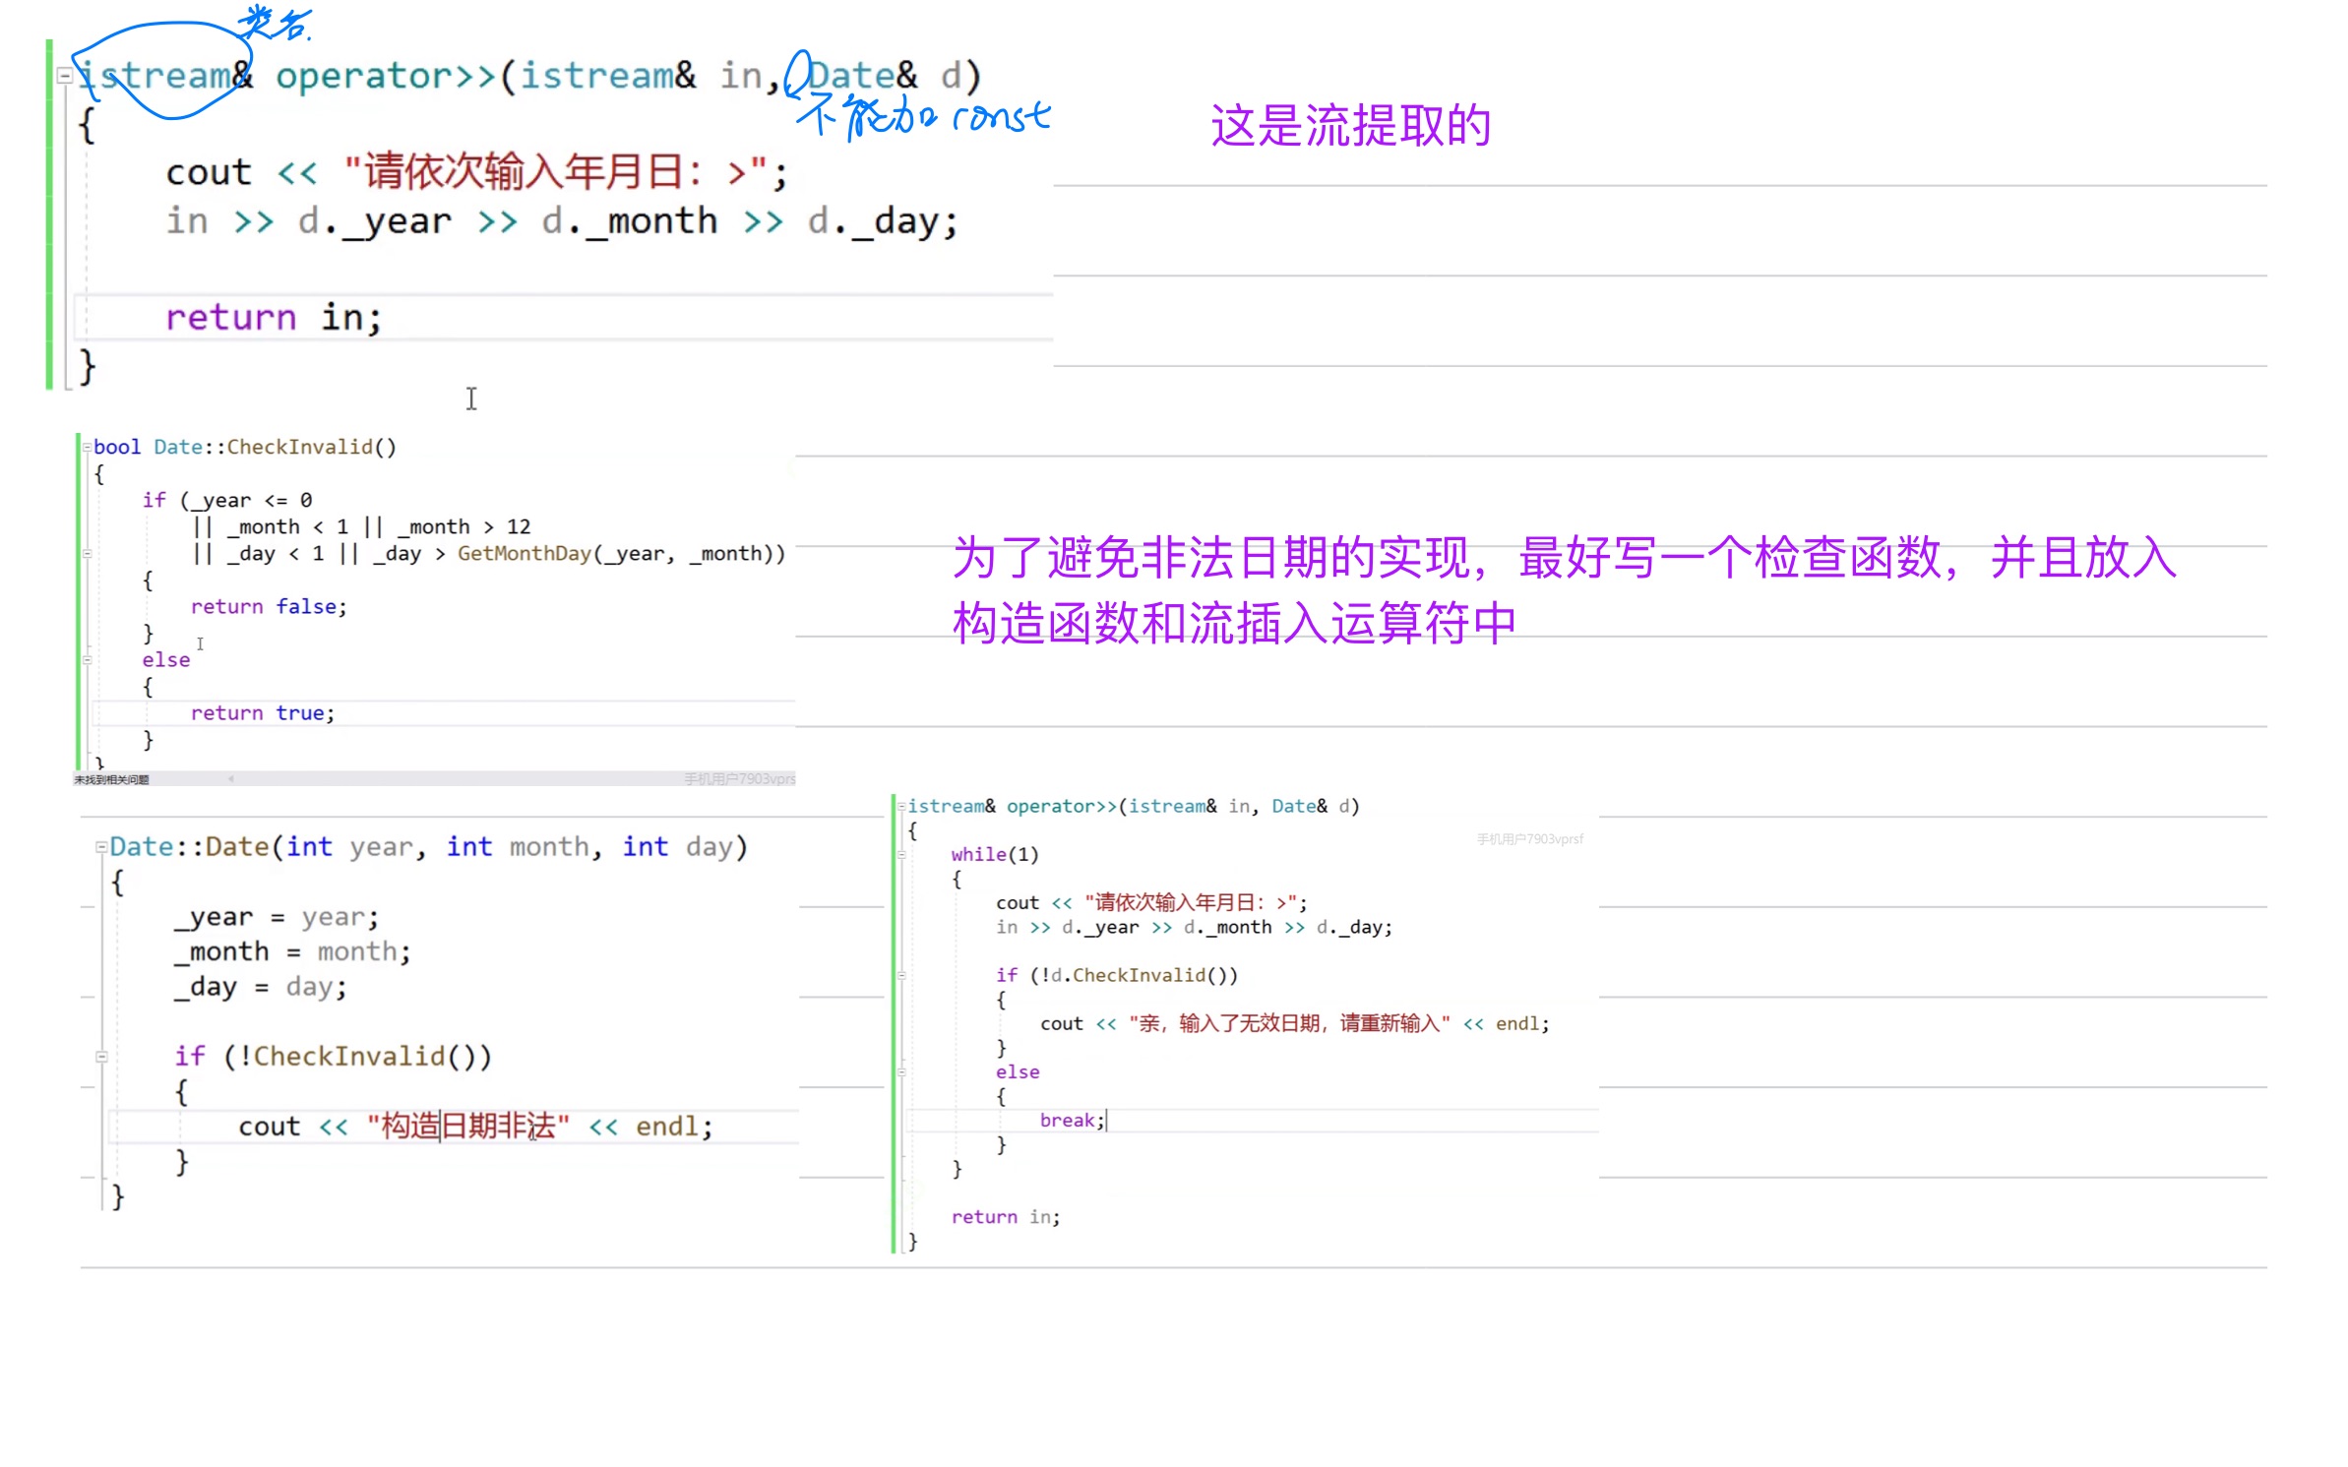Click the return true; code line
Viewport: 2348px width, 1467px height.
click(262, 713)
